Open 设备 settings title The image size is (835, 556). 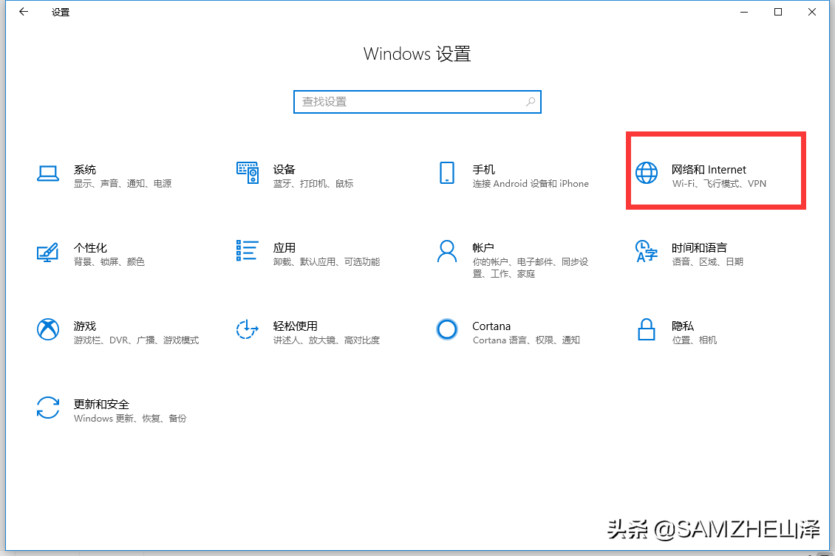pyautogui.click(x=284, y=169)
